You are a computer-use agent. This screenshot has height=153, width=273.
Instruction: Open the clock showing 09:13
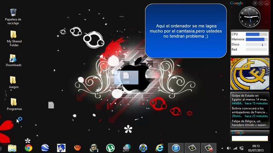[256, 146]
